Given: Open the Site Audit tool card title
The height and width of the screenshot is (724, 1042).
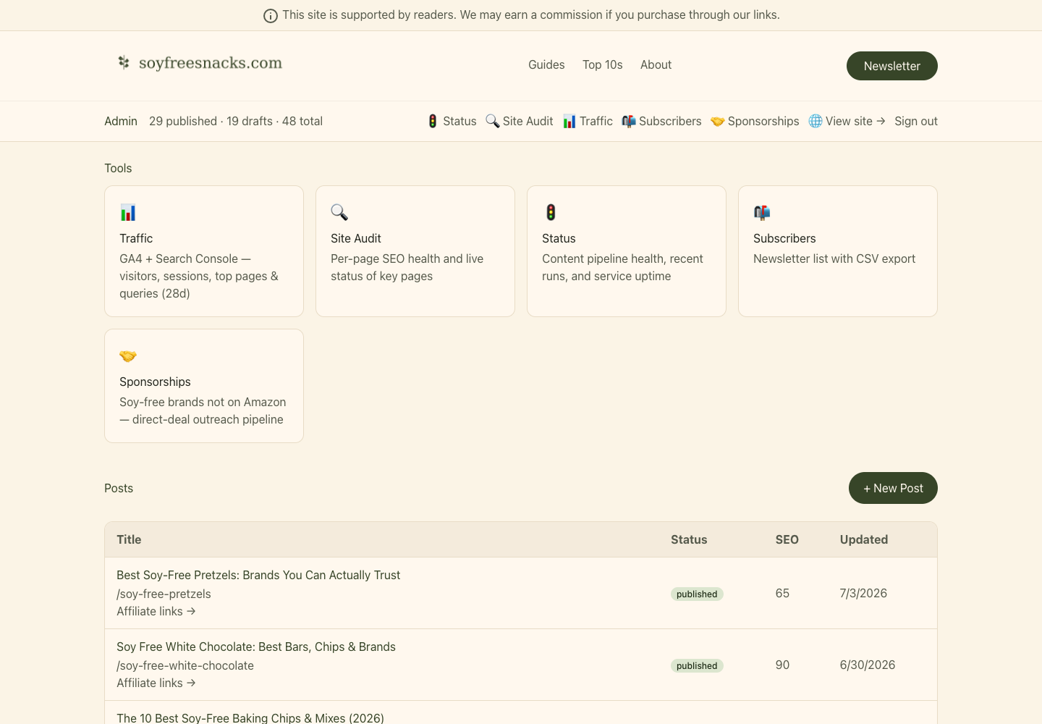Looking at the screenshot, I should pyautogui.click(x=356, y=238).
